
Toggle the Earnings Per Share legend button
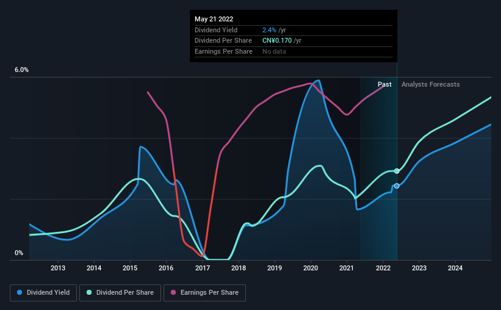tap(204, 293)
